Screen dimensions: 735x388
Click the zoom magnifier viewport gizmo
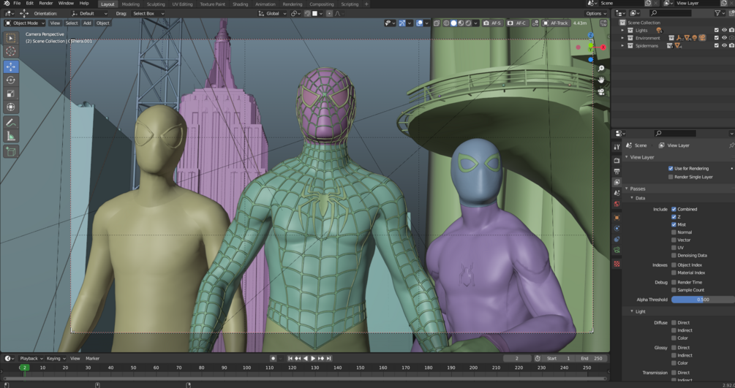pyautogui.click(x=601, y=69)
